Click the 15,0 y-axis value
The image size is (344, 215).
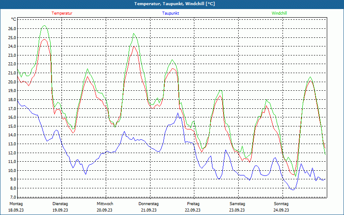(x=12, y=126)
